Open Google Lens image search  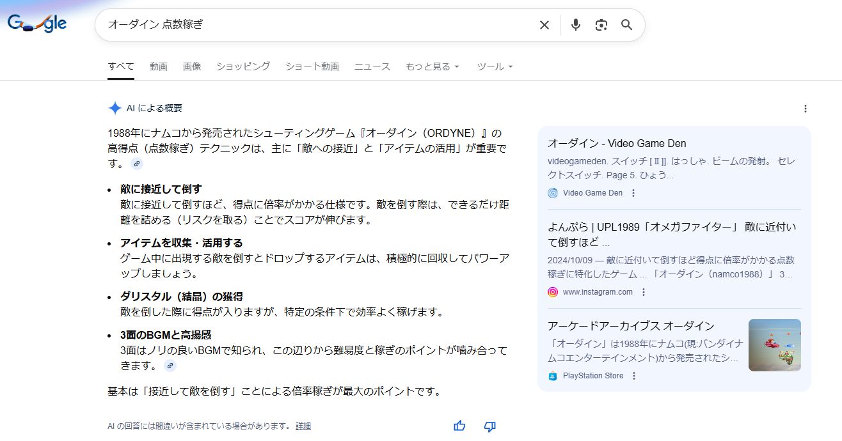(x=601, y=25)
